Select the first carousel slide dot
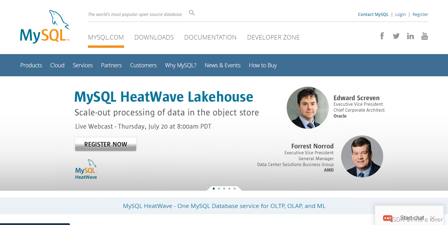Viewport: 448px width, 225px height. click(x=214, y=189)
